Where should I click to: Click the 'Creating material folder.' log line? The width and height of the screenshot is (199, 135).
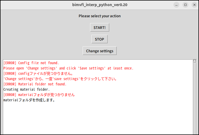[x=27, y=89]
